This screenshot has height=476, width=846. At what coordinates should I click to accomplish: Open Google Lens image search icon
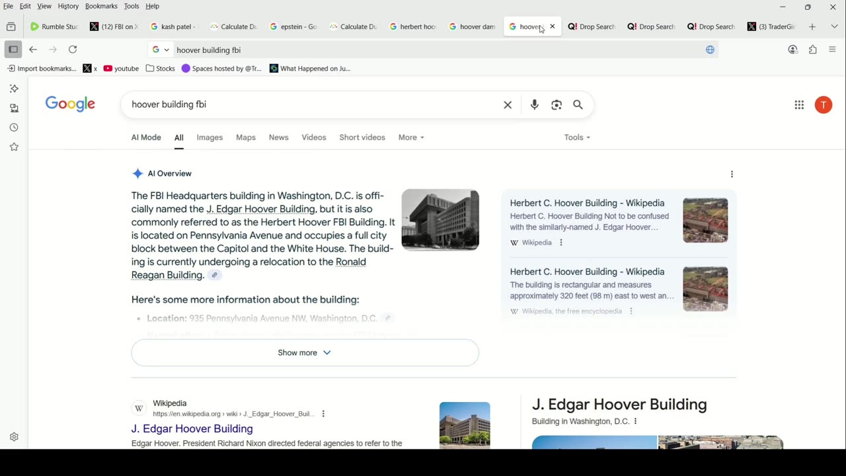(x=557, y=104)
